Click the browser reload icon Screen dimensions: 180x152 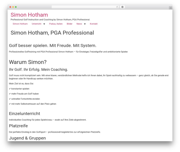(117, 7)
